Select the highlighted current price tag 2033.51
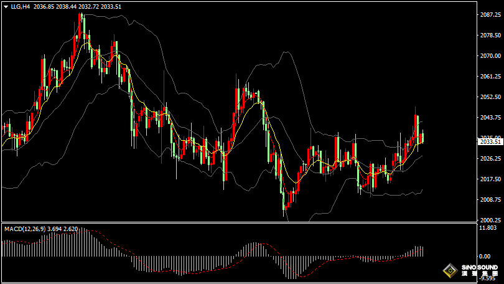 tap(490, 142)
